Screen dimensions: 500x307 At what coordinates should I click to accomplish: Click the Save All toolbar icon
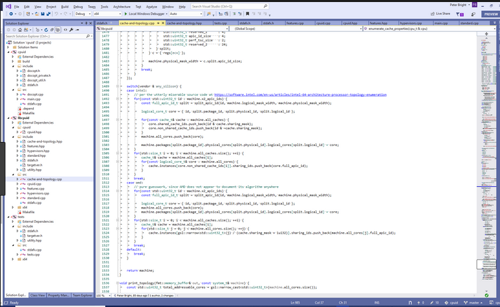click(x=47, y=14)
